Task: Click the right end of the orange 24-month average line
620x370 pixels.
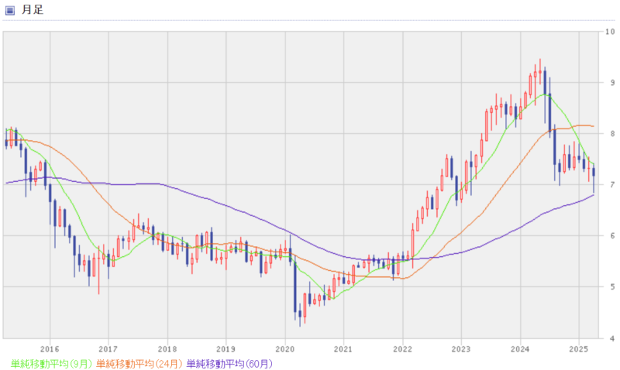Action: point(593,126)
